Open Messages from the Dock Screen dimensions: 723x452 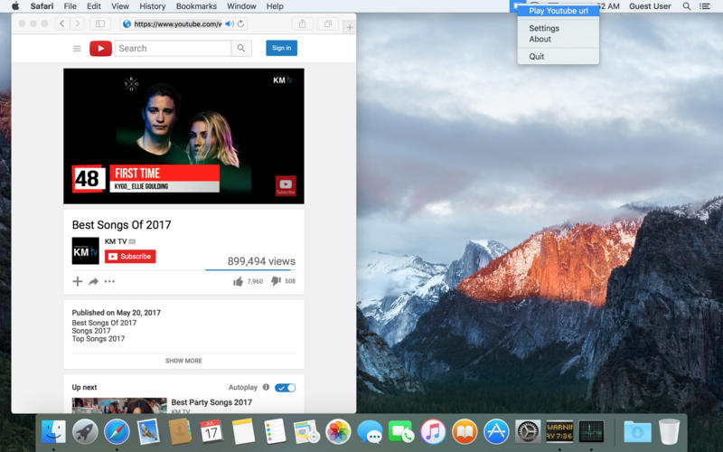[370, 432]
